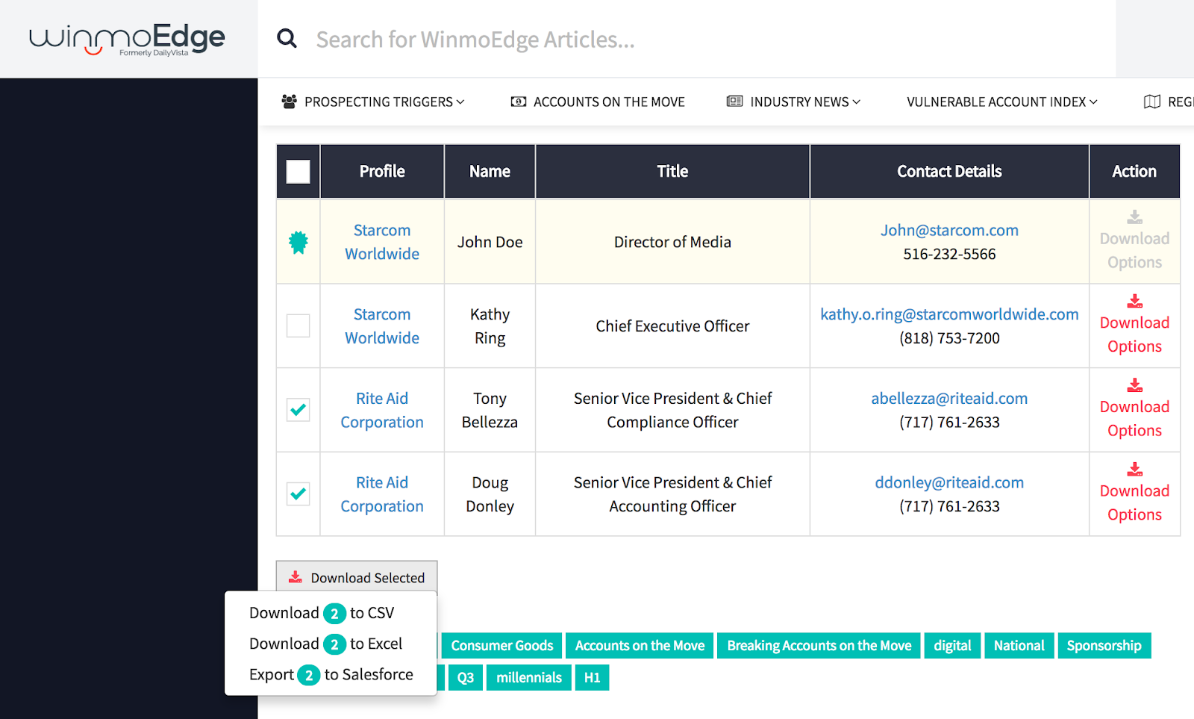This screenshot has height=719, width=1194.
Task: Click the red download icon for Kathy Ring
Action: (1134, 301)
